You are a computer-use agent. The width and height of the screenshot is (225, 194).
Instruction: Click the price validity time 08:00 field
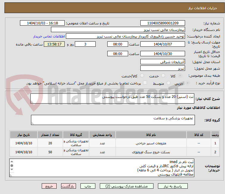click(x=117, y=54)
